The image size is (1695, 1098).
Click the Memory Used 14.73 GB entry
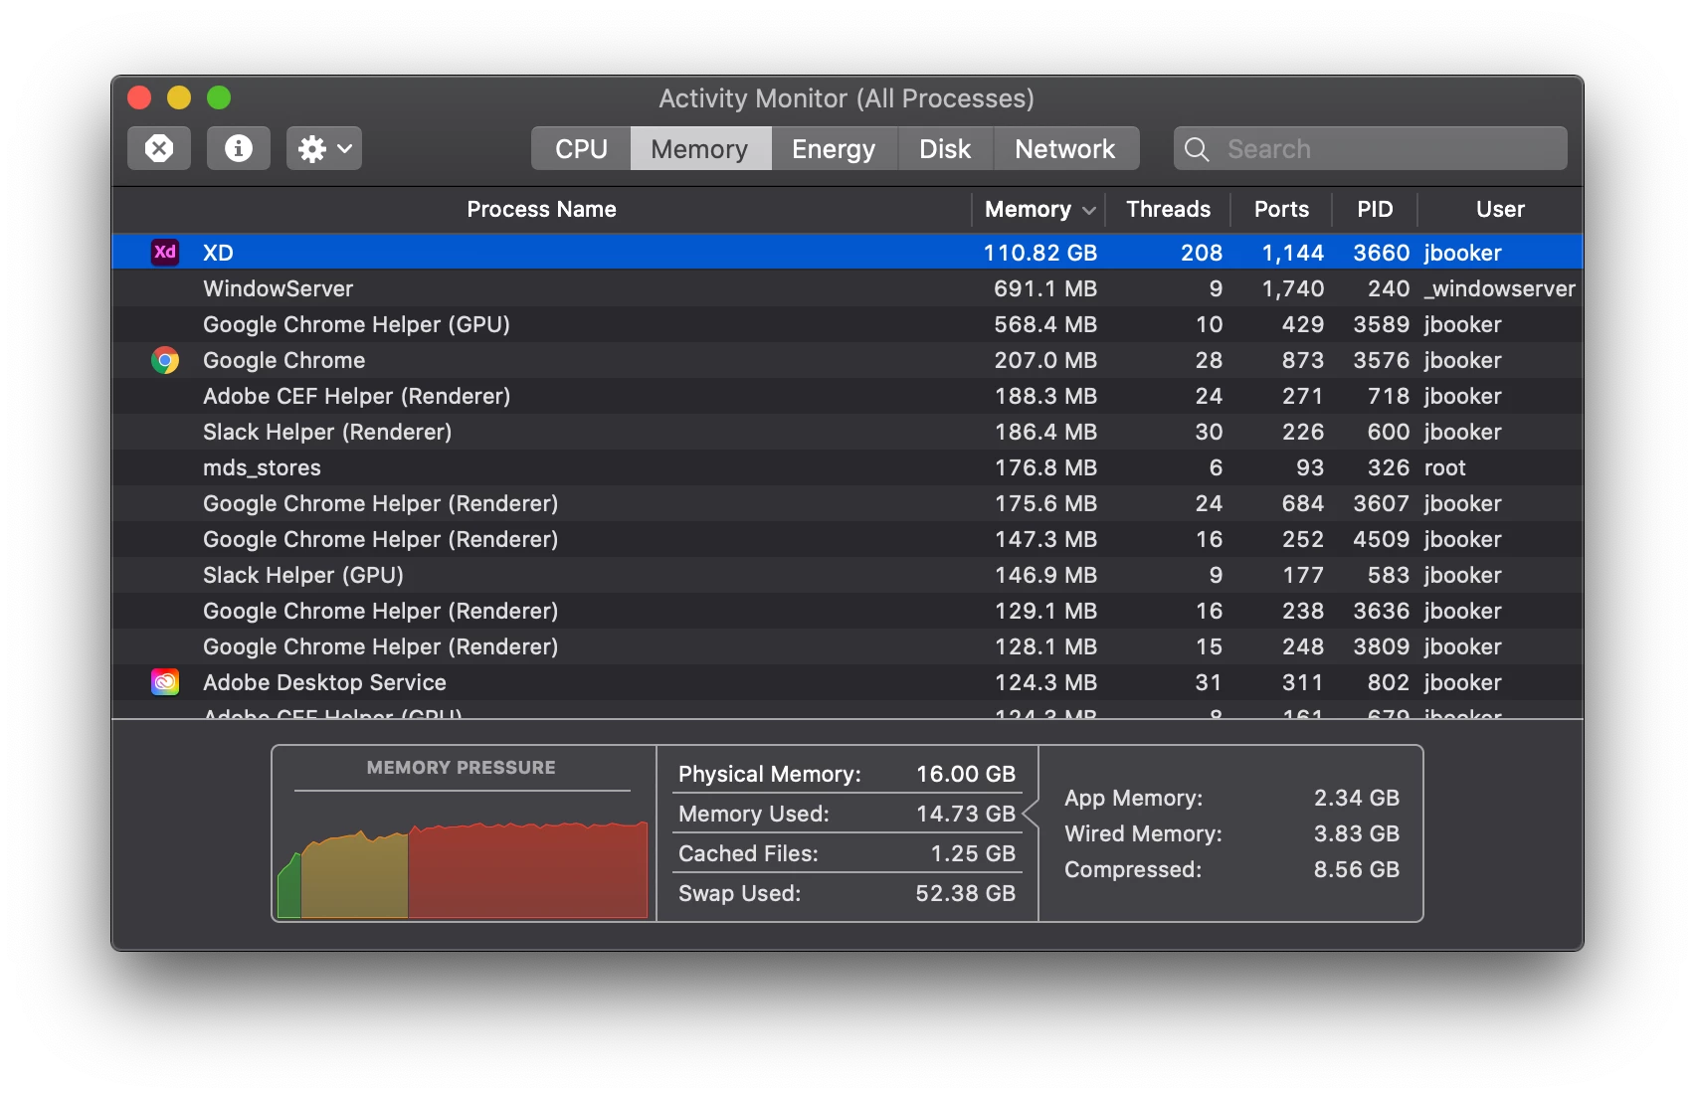tap(847, 814)
